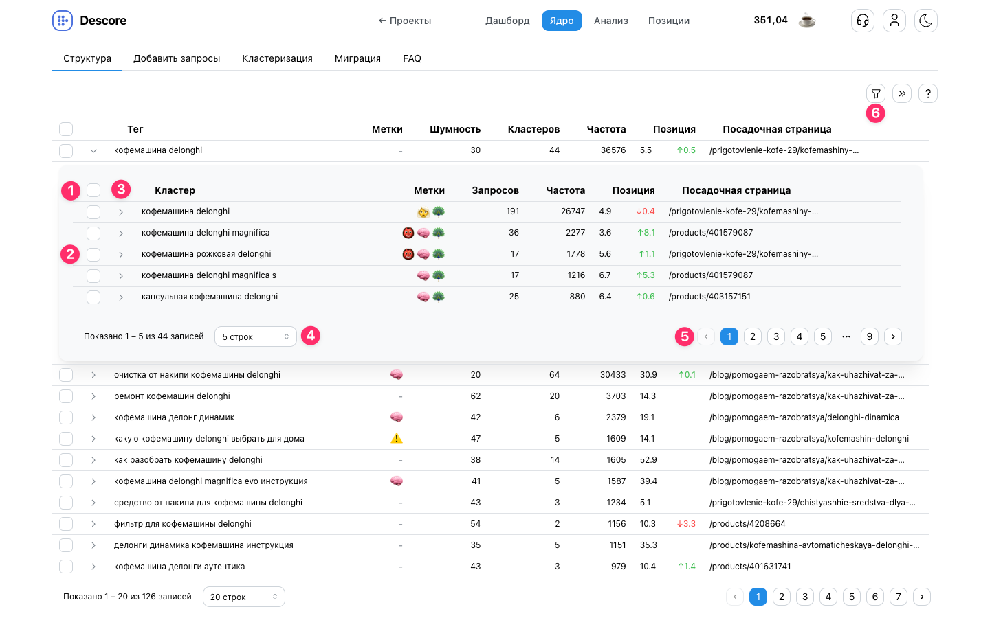Viewport: 990px width, 618px height.
Task: Open the support headset icon
Action: tap(863, 21)
